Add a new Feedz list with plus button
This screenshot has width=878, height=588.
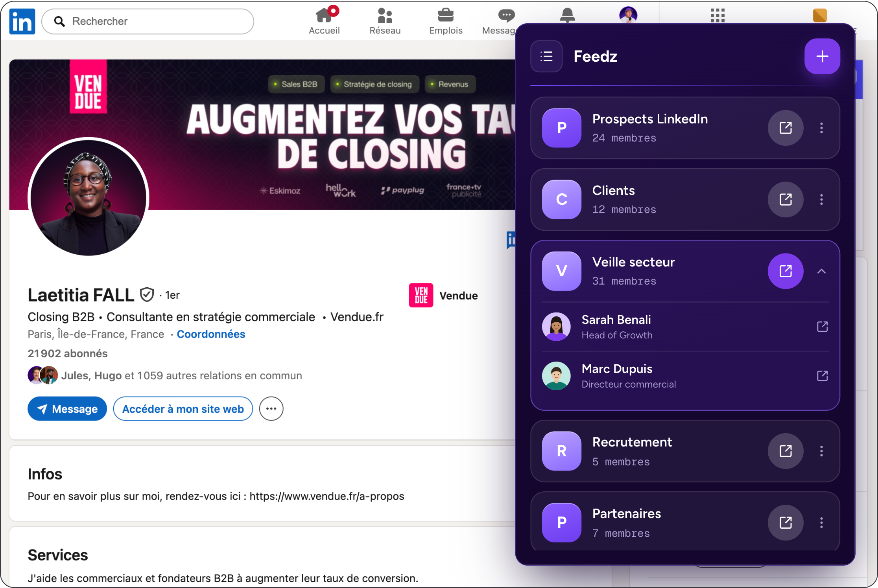[822, 56]
